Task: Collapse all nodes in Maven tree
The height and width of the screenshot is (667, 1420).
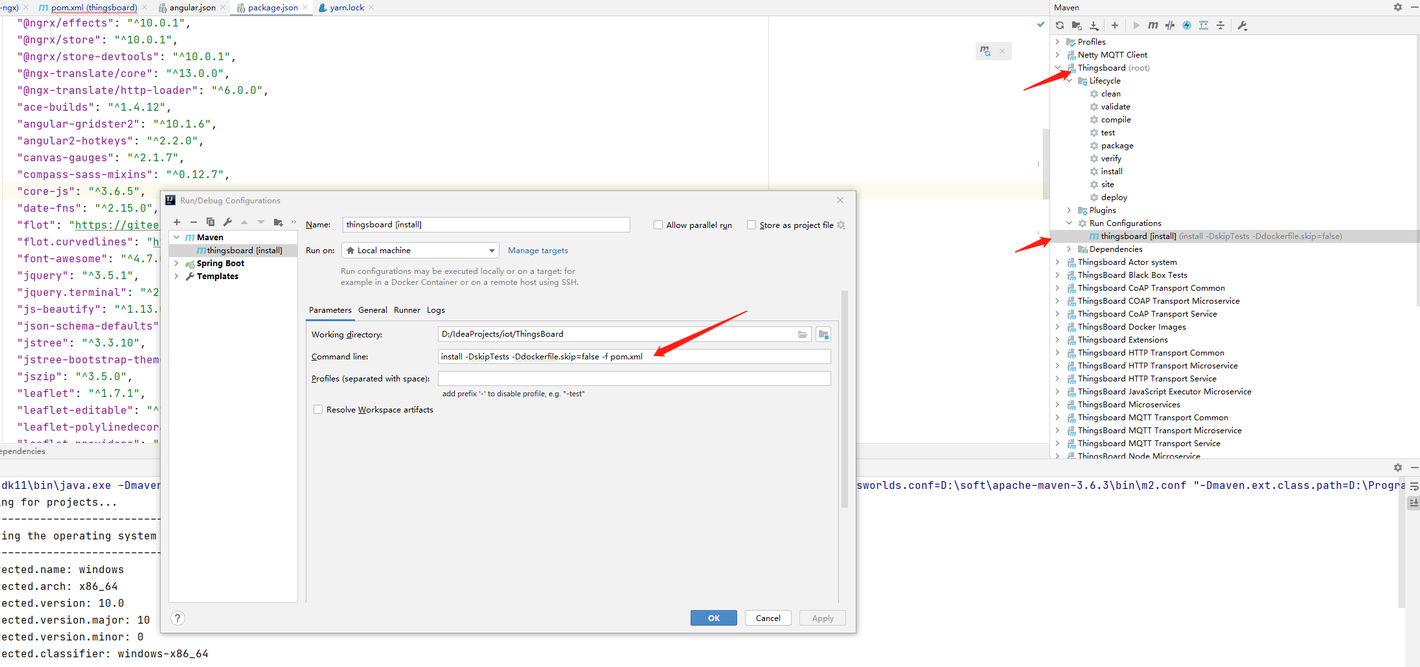Action: pyautogui.click(x=1220, y=25)
